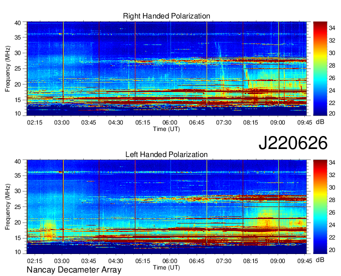341x276 pixels.
Task: Click the 02:15 time tick of Left Handed plot
Action: pos(35,261)
